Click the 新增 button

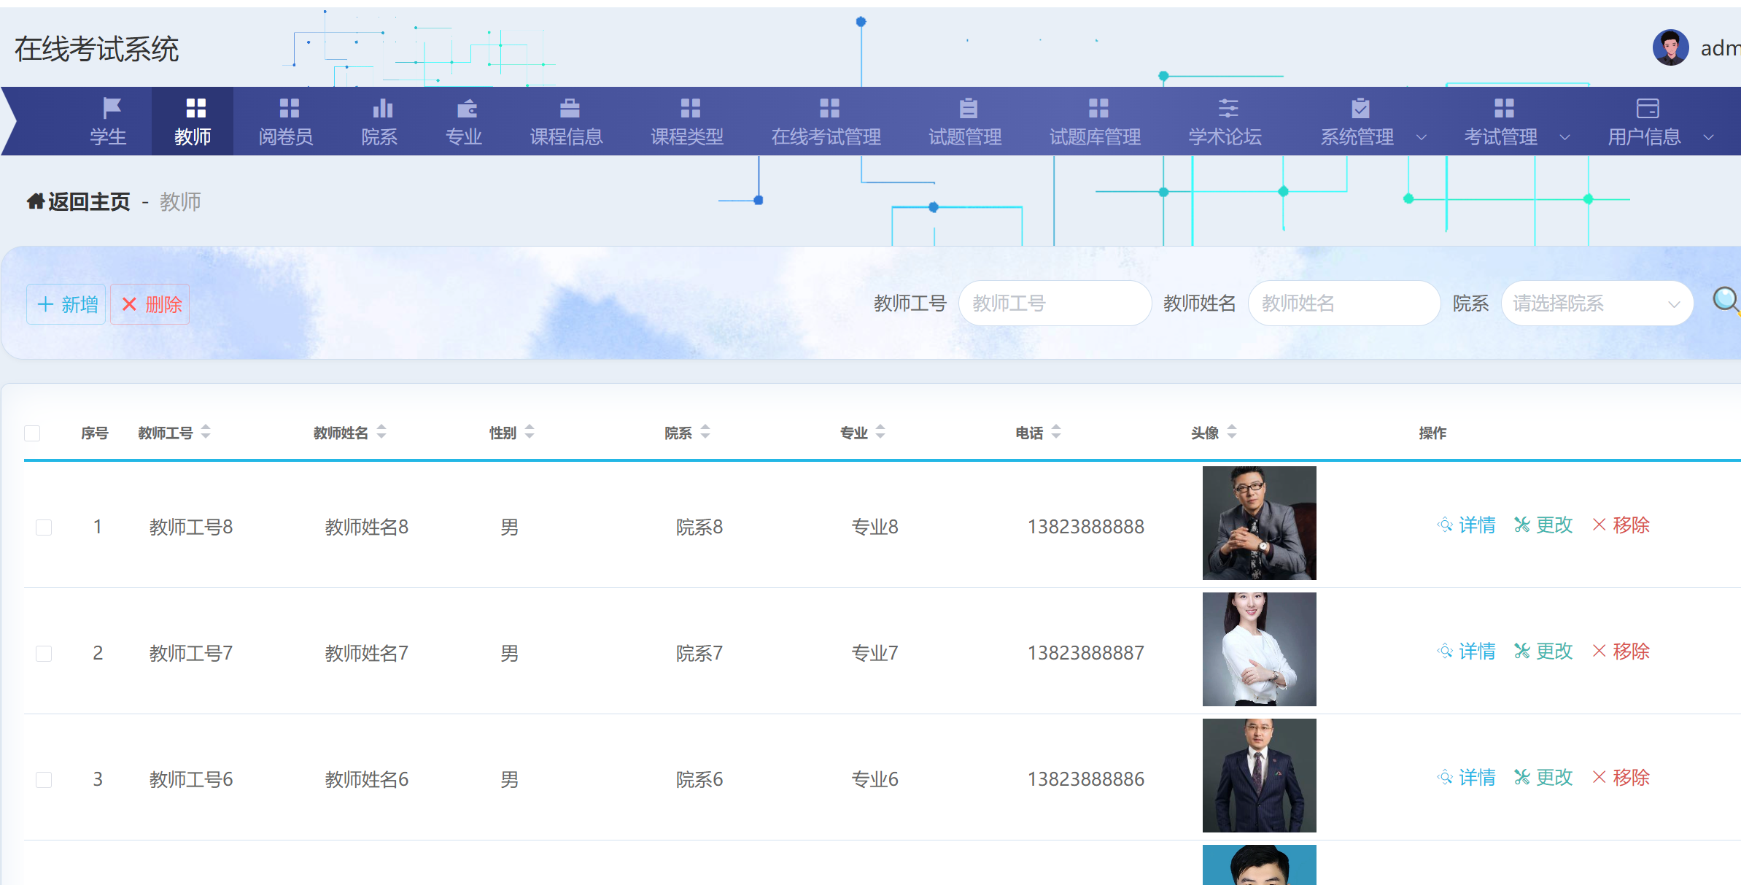[x=66, y=304]
